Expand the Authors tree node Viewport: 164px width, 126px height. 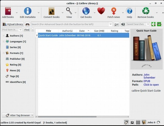4,36
